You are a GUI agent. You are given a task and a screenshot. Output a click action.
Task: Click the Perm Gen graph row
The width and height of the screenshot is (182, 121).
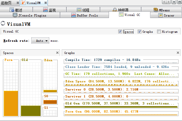pyautogui.click(x=121, y=113)
